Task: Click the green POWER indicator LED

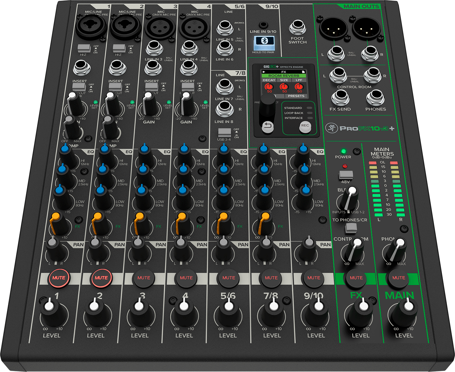Action: pyautogui.click(x=343, y=151)
